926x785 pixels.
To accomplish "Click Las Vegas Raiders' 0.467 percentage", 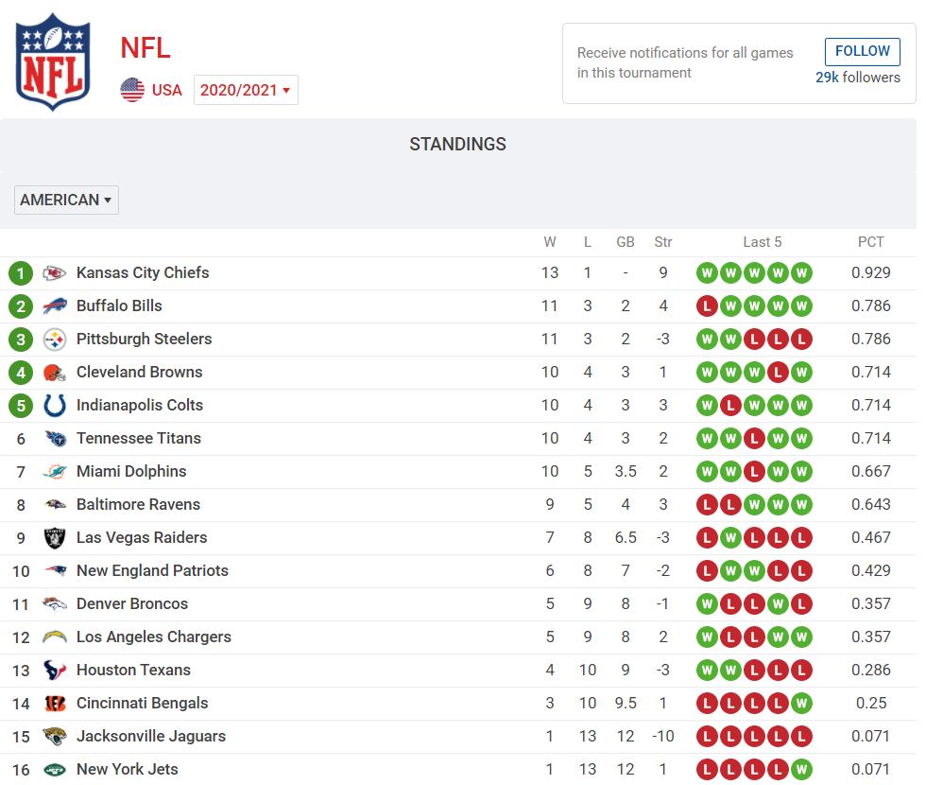I will pyautogui.click(x=871, y=538).
